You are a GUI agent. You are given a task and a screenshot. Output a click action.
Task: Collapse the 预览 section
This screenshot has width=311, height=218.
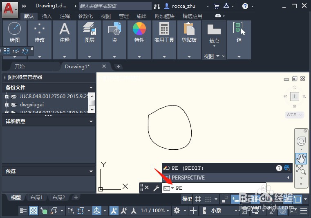coord(91,171)
